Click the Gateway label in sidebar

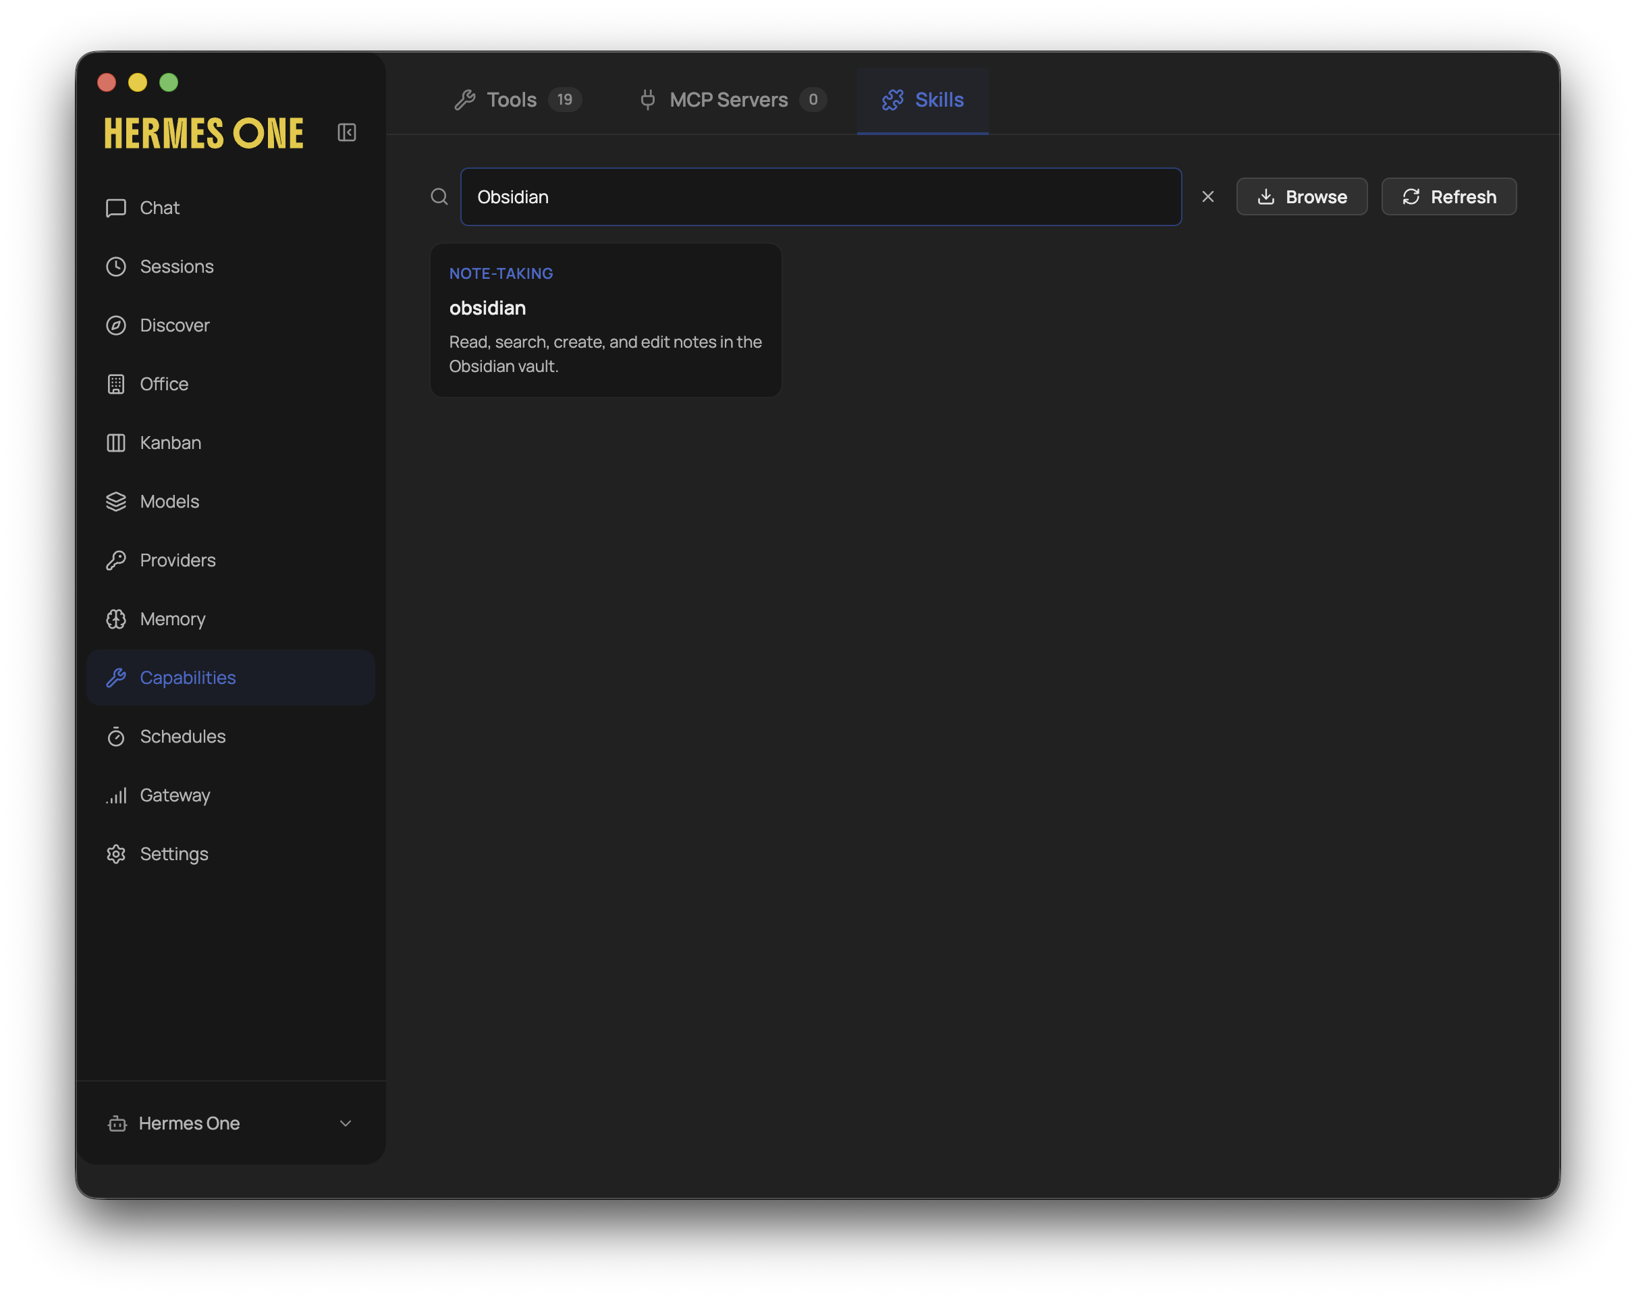175,795
